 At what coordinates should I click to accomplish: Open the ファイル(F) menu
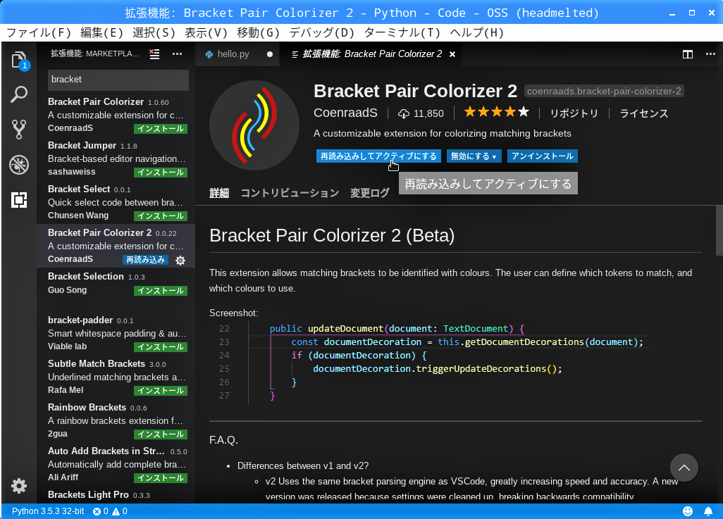click(39, 32)
